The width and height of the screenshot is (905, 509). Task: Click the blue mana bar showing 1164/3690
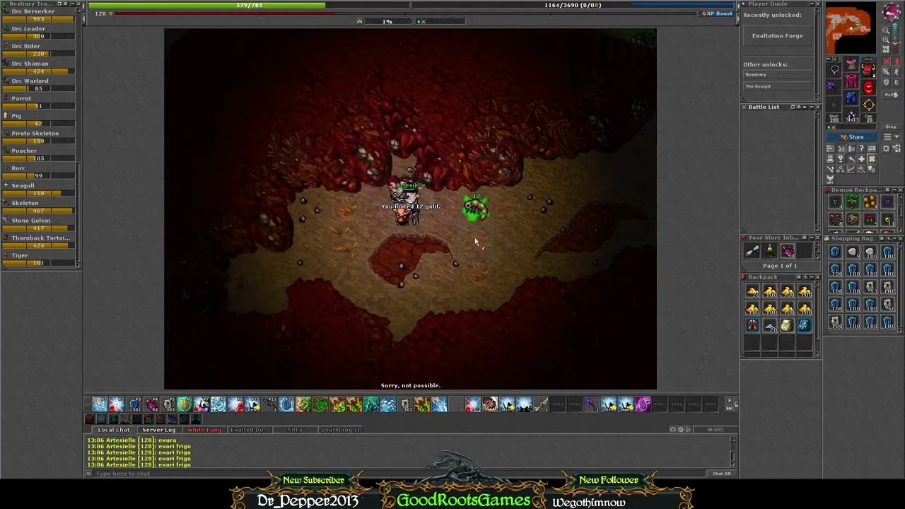pyautogui.click(x=573, y=5)
